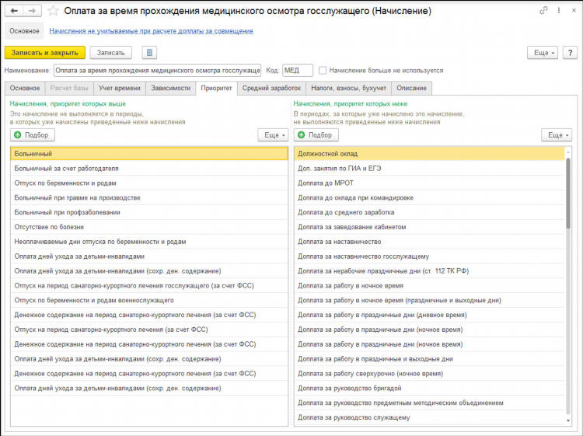583x436 pixels.
Task: Click the right list vertical scrollbar
Action: 567,194
